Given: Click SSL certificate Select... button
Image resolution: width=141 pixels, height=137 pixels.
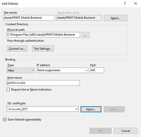Looking at the screenshot, I should point(91,109).
